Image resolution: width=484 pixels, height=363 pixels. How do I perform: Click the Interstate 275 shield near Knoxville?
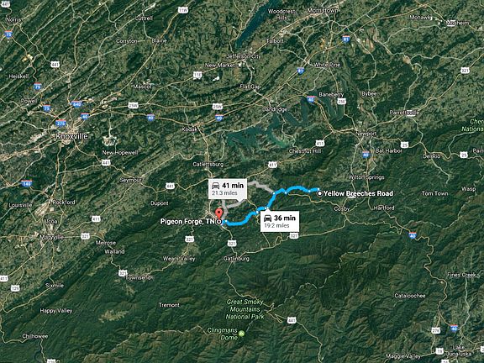tap(60, 124)
